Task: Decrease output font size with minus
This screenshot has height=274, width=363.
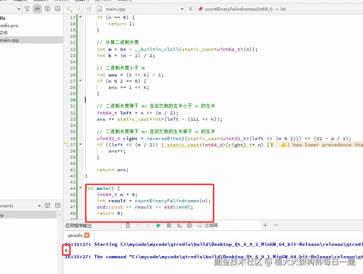Action: pyautogui.click(x=275, y=225)
